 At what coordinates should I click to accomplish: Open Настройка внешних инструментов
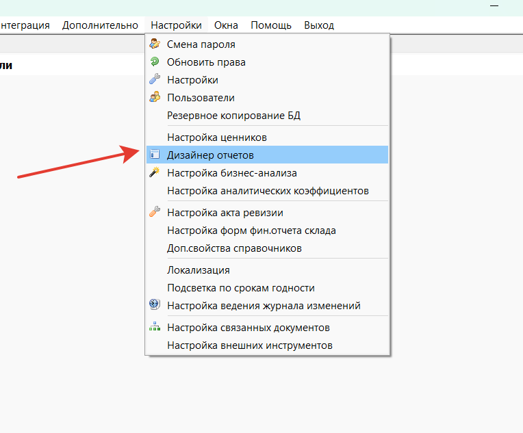pos(249,345)
